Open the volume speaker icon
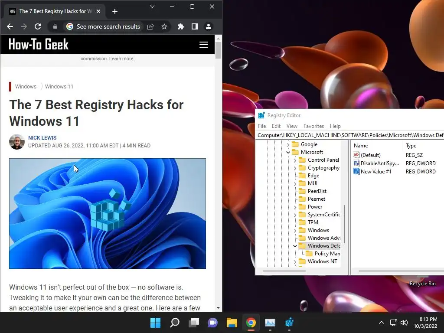The height and width of the screenshot is (333, 444). [404, 323]
